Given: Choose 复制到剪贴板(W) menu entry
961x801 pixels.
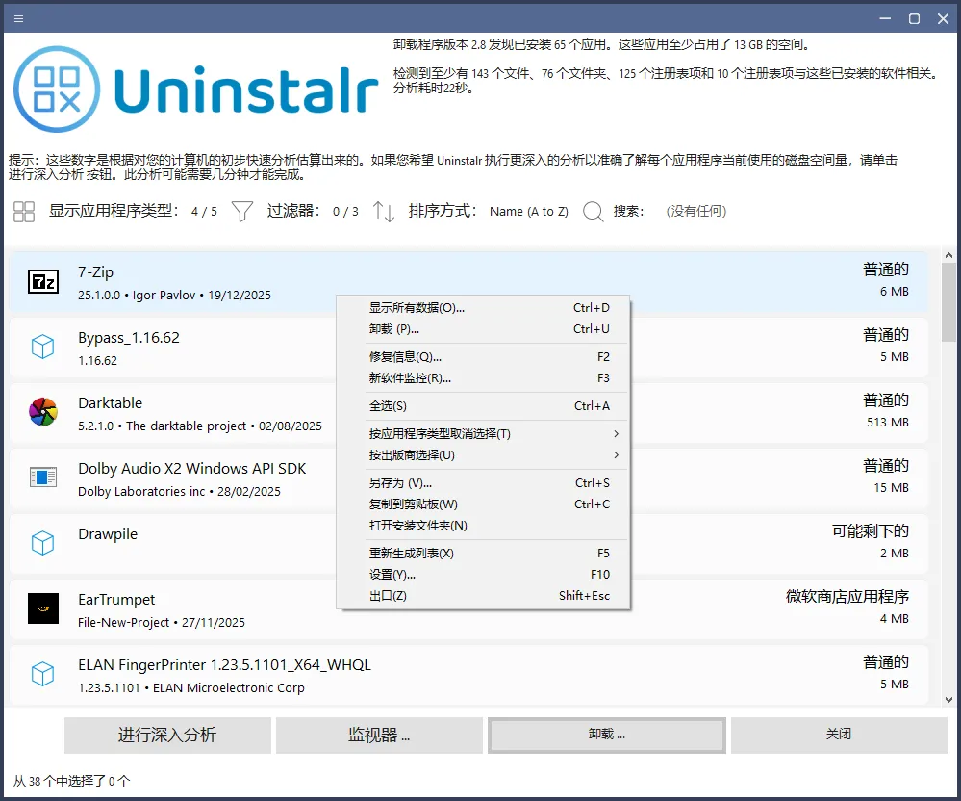Looking at the screenshot, I should pos(484,504).
